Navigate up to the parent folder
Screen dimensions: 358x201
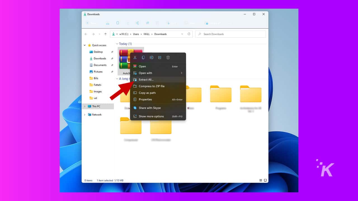coord(105,34)
